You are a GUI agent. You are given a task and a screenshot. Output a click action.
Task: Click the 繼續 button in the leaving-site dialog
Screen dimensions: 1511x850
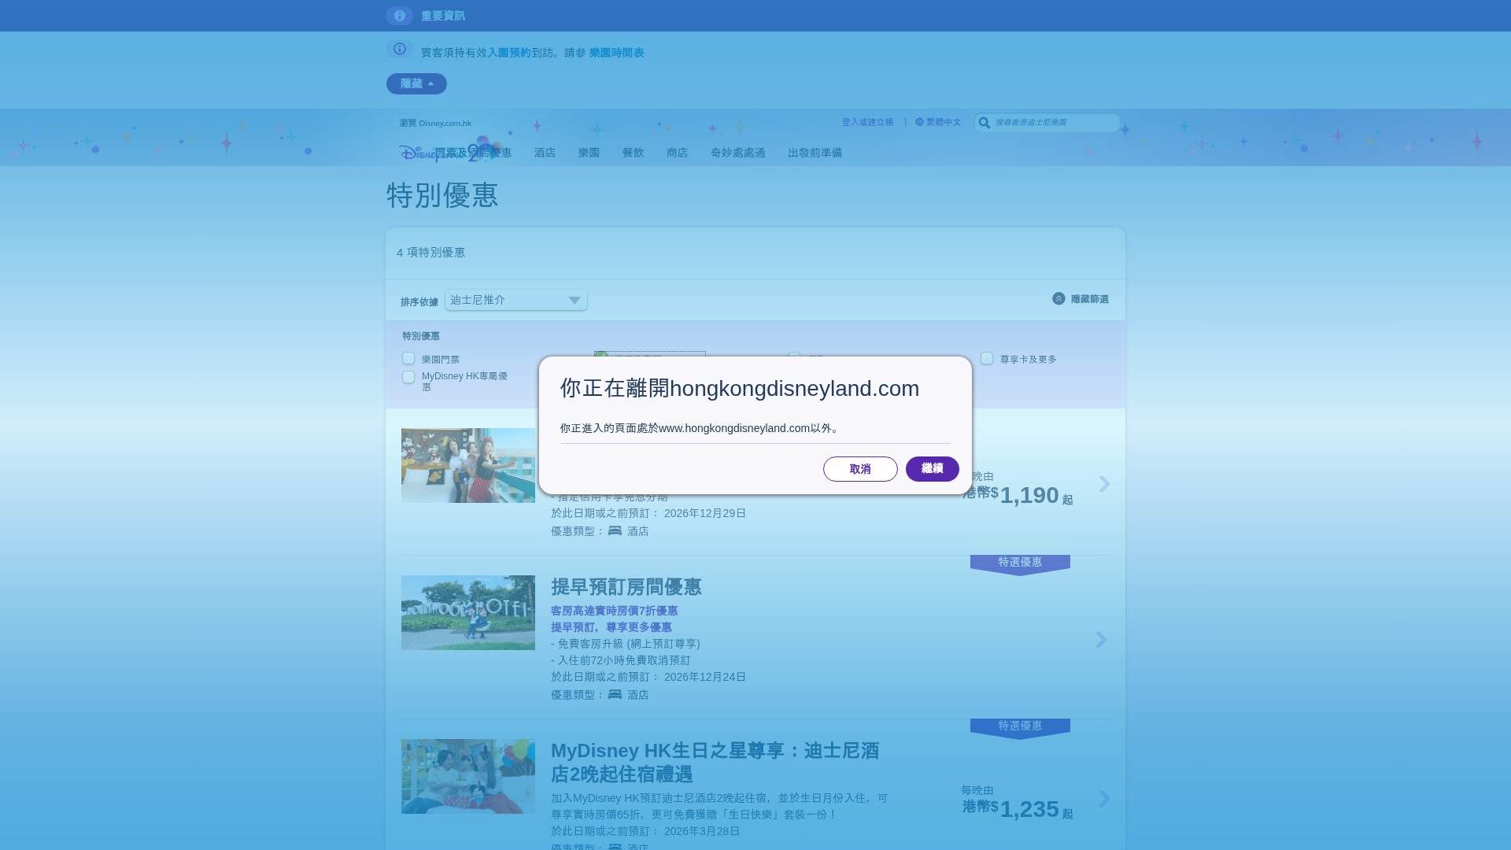(932, 469)
